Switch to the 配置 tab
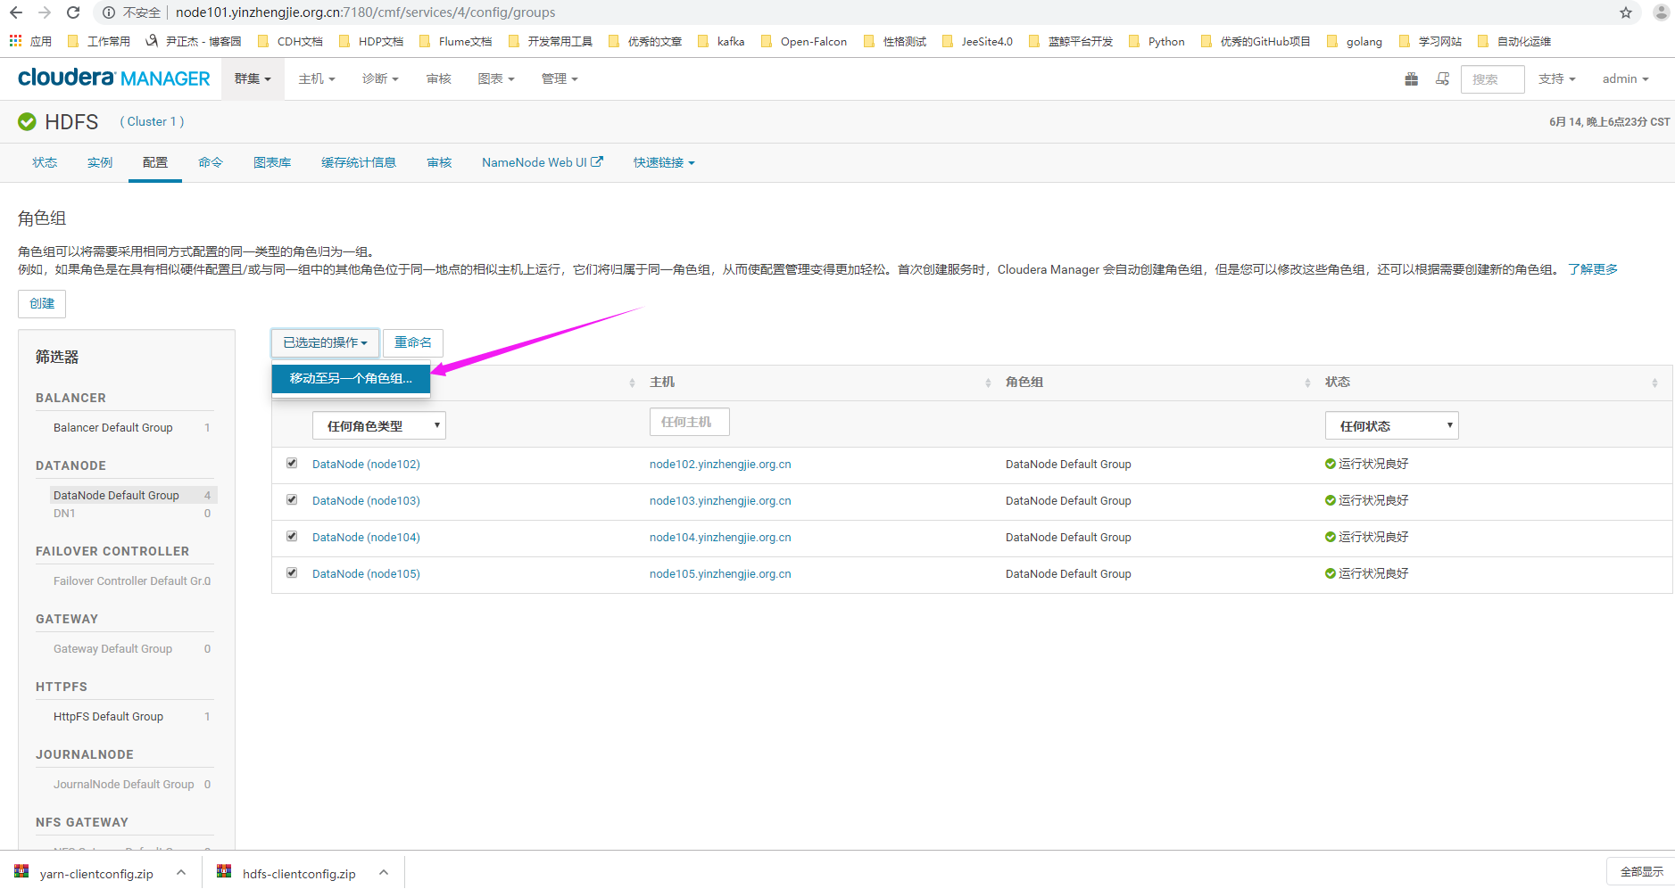 [155, 162]
